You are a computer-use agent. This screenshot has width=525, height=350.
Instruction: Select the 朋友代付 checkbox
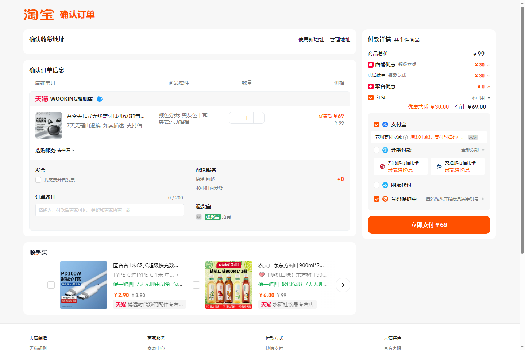pyautogui.click(x=377, y=185)
